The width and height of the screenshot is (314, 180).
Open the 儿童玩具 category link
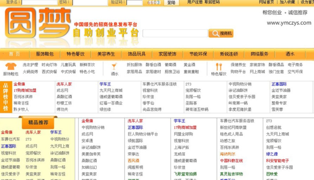point(68,64)
